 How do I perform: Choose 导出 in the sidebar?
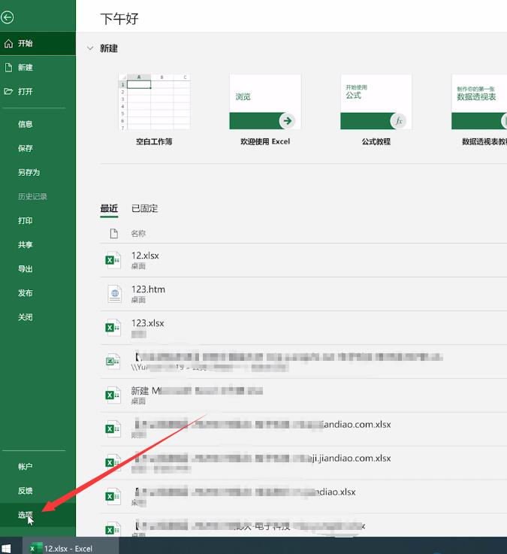click(38, 269)
